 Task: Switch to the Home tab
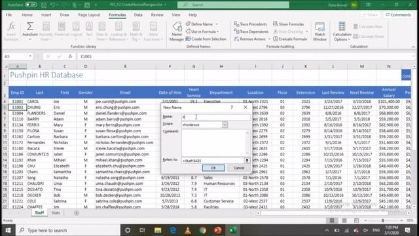pyautogui.click(x=27, y=14)
